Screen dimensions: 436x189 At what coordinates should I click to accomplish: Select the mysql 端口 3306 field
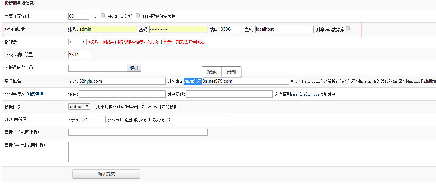(231, 29)
